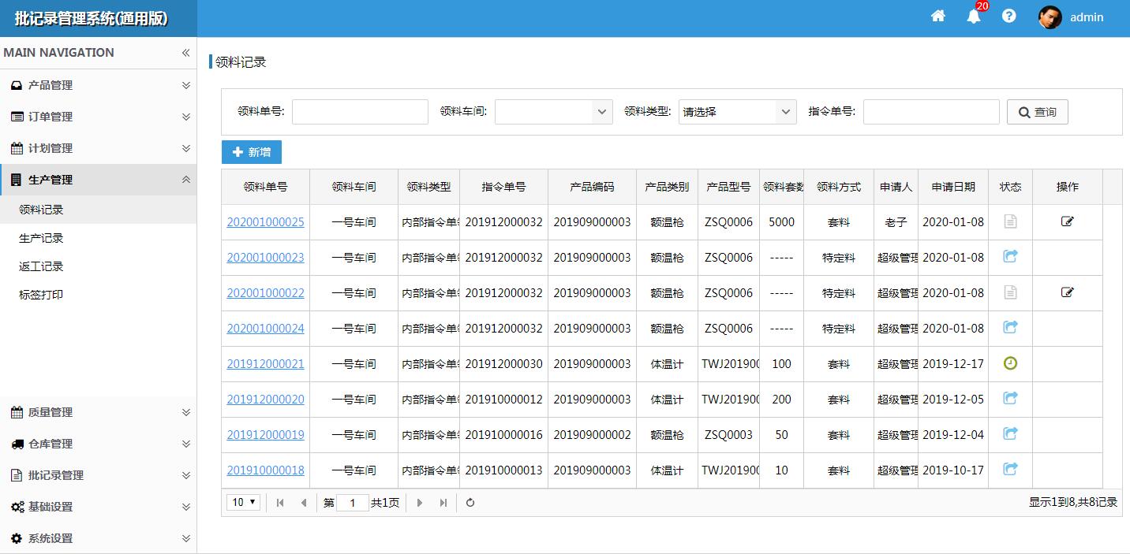Screen dimensions: 1130x554
Task: Open the page size 10 dropdown
Action: coord(243,502)
